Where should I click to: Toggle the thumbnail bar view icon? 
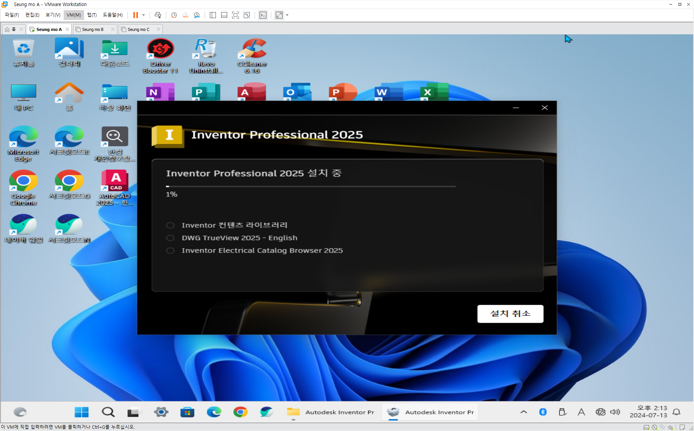224,15
